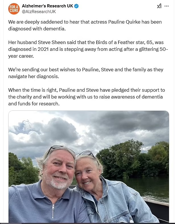Click paragraph starting When the time is right
The height and width of the screenshot is (224, 175).
(87, 97)
